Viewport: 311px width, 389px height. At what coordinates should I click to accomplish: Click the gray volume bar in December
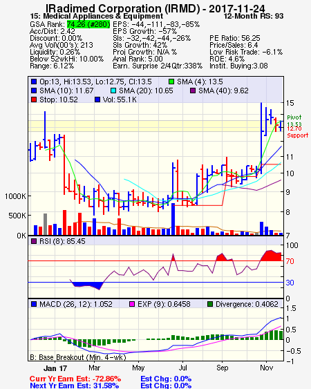(x=45, y=225)
